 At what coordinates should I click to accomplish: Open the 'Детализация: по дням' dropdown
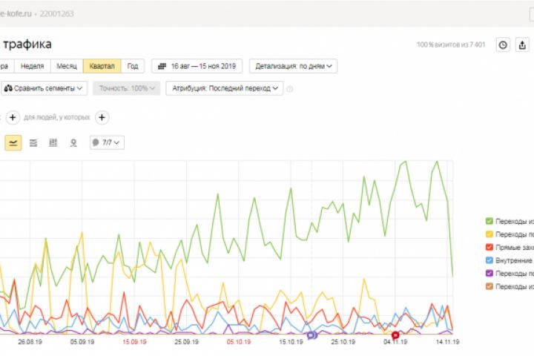pyautogui.click(x=294, y=66)
